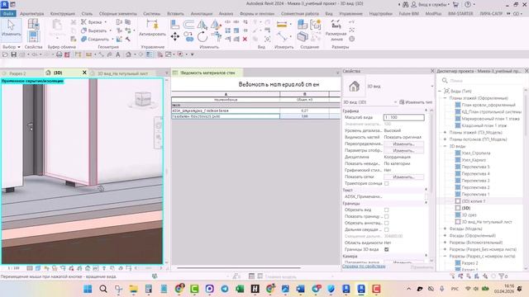Open the Архитектура ribbon tab
The height and width of the screenshot is (297, 529).
click(x=31, y=14)
